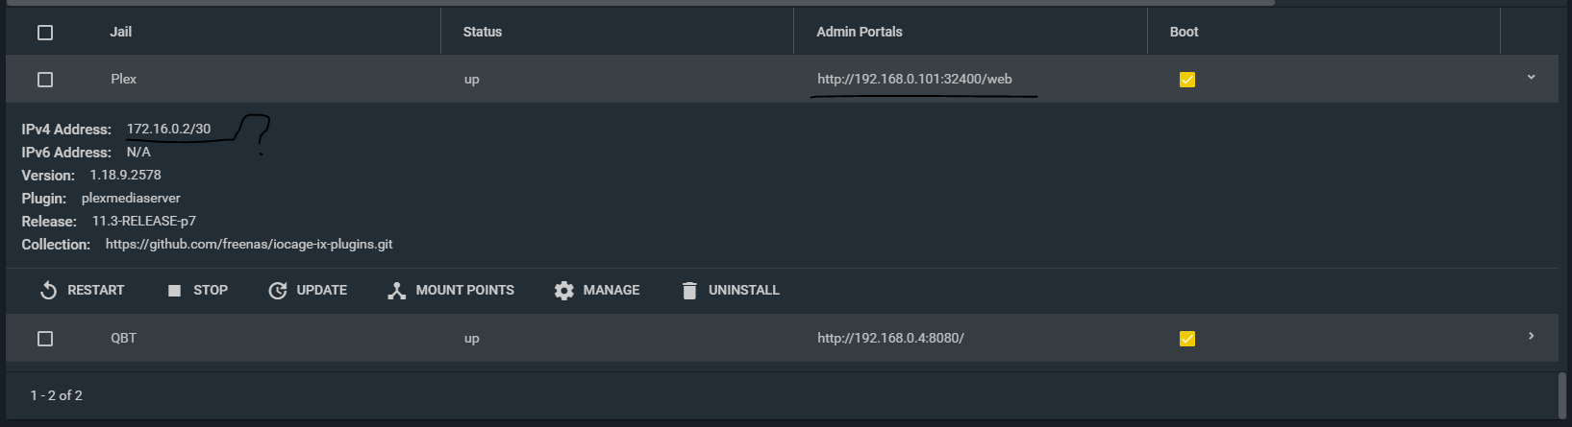This screenshot has width=1572, height=427.
Task: Expand the QBT row details
Action: click(x=1531, y=337)
